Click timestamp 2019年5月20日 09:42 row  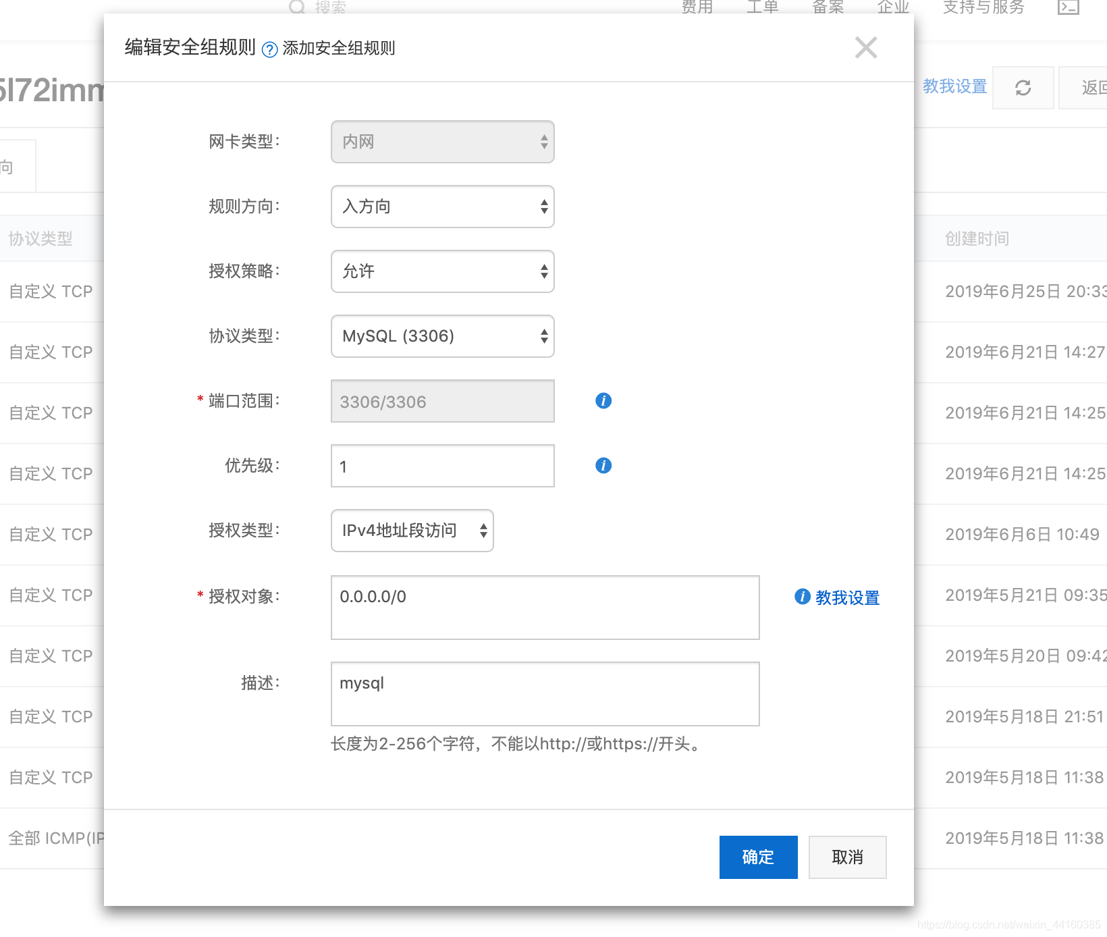coord(1025,656)
